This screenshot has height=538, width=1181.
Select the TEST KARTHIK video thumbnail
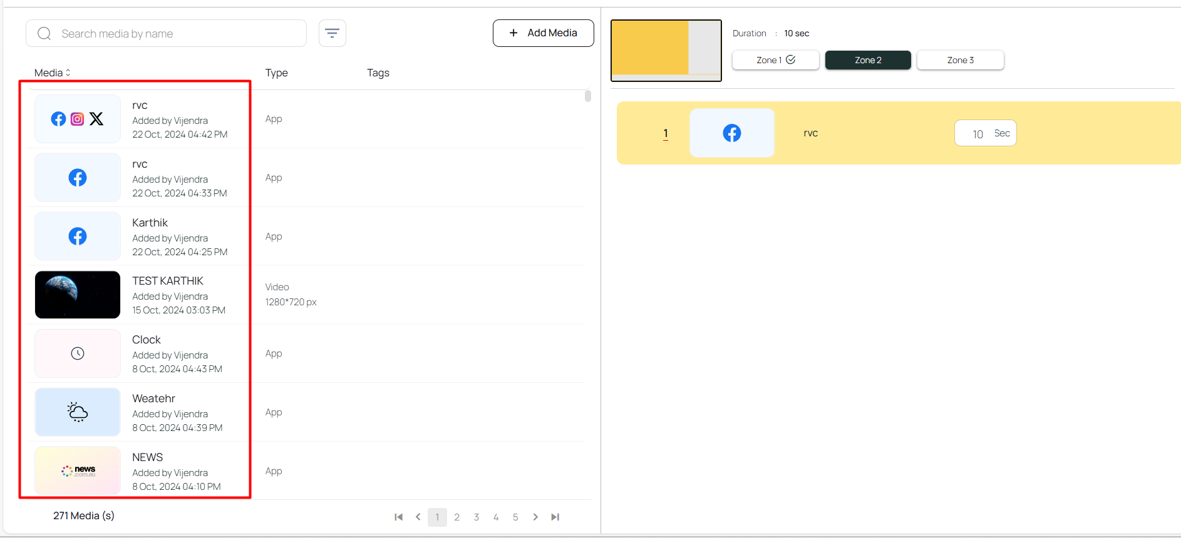(x=78, y=295)
